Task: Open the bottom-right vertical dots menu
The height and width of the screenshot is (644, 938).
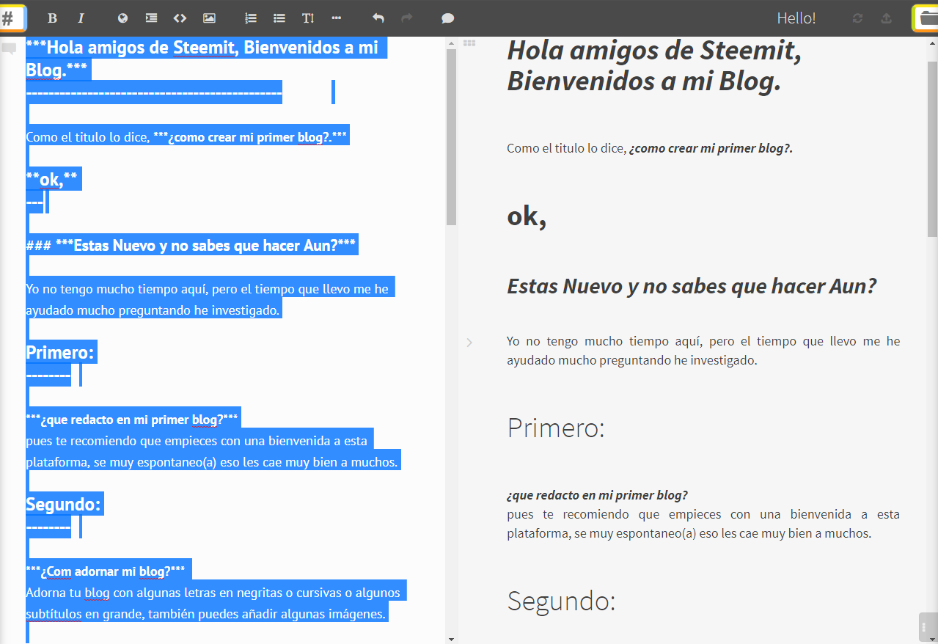Action: (x=925, y=627)
